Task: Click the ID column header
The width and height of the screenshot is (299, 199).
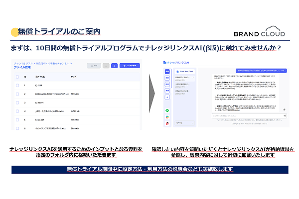Action: (25, 77)
